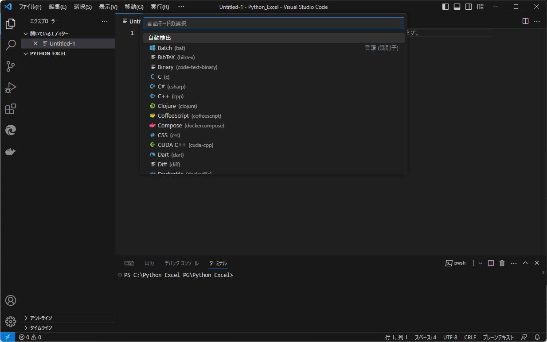Toggle the secondary side bar visibility
The height and width of the screenshot is (342, 547).
(469, 7)
